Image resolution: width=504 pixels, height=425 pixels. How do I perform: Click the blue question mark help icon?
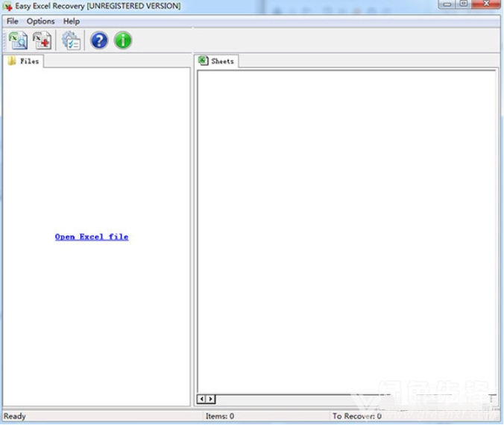coord(99,40)
